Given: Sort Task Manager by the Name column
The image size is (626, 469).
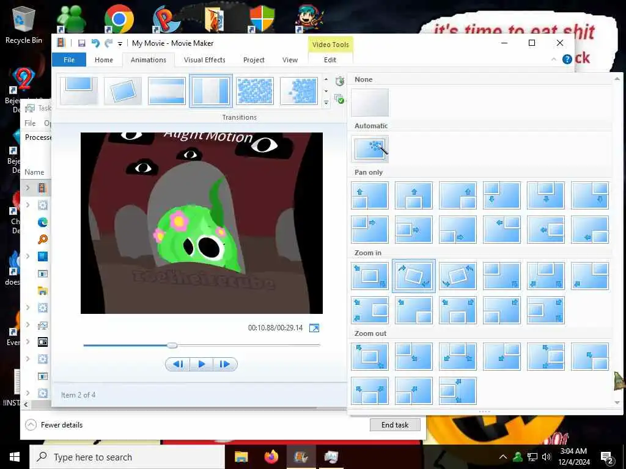Looking at the screenshot, I should pos(34,172).
